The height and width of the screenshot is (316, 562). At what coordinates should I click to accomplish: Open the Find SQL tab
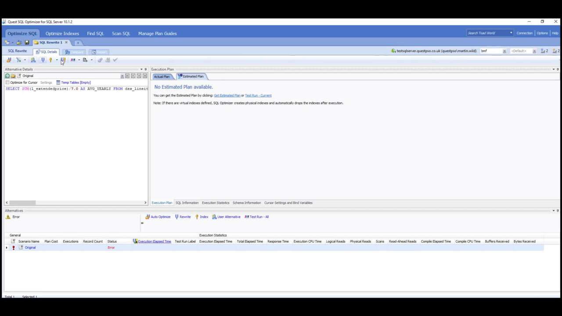coord(95,33)
